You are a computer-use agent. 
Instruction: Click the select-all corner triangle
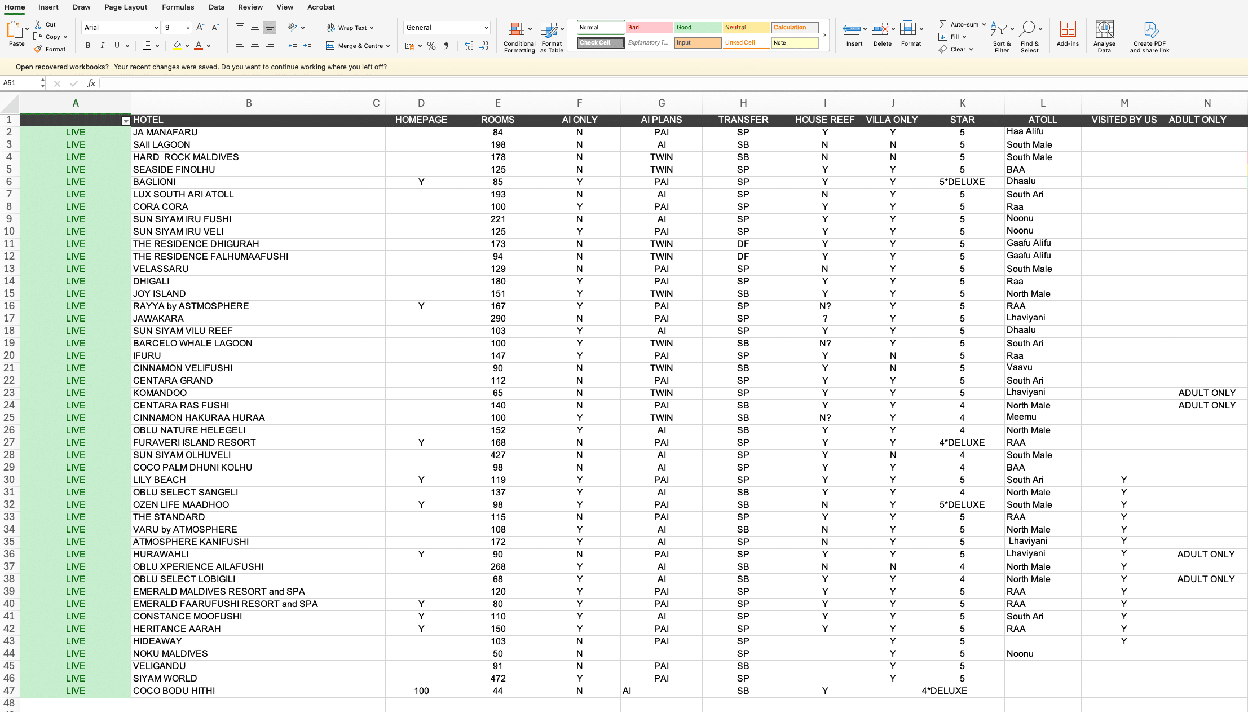pos(10,103)
